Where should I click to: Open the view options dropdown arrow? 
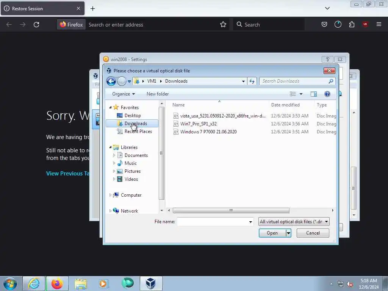click(x=301, y=94)
